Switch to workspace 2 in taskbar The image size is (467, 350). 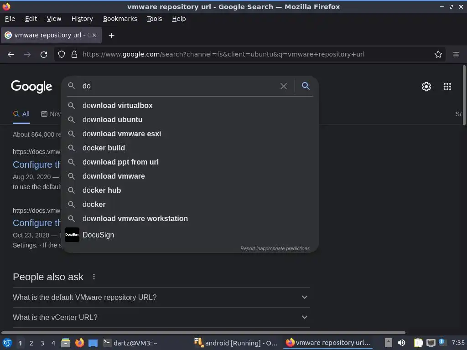(x=31, y=343)
